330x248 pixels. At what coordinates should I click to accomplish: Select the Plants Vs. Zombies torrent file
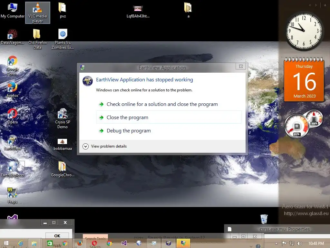63,39
